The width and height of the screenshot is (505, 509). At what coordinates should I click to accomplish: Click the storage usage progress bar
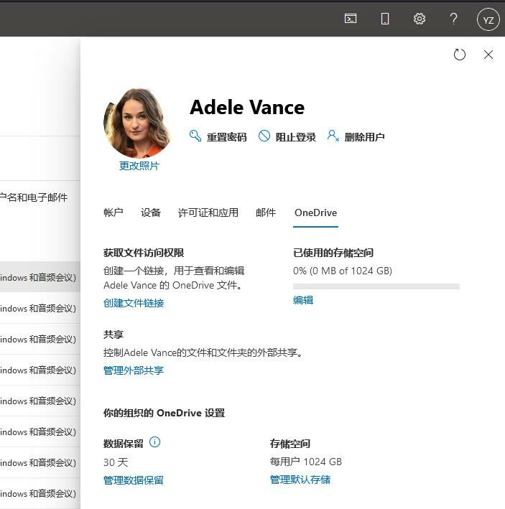point(376,286)
